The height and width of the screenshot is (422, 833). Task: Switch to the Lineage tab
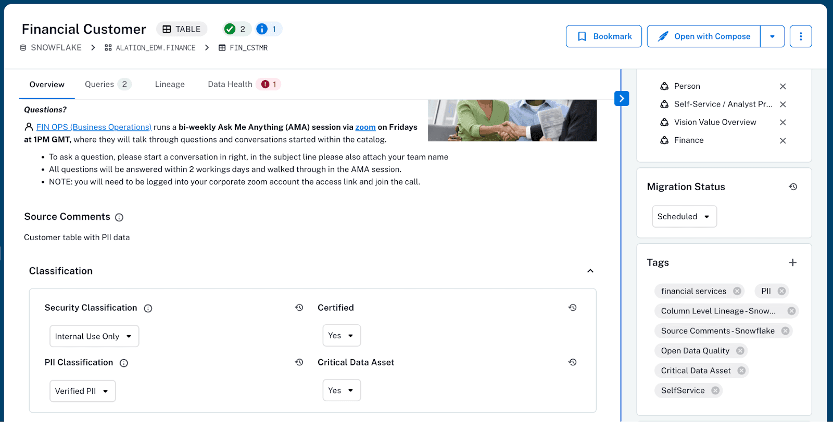[x=170, y=84]
